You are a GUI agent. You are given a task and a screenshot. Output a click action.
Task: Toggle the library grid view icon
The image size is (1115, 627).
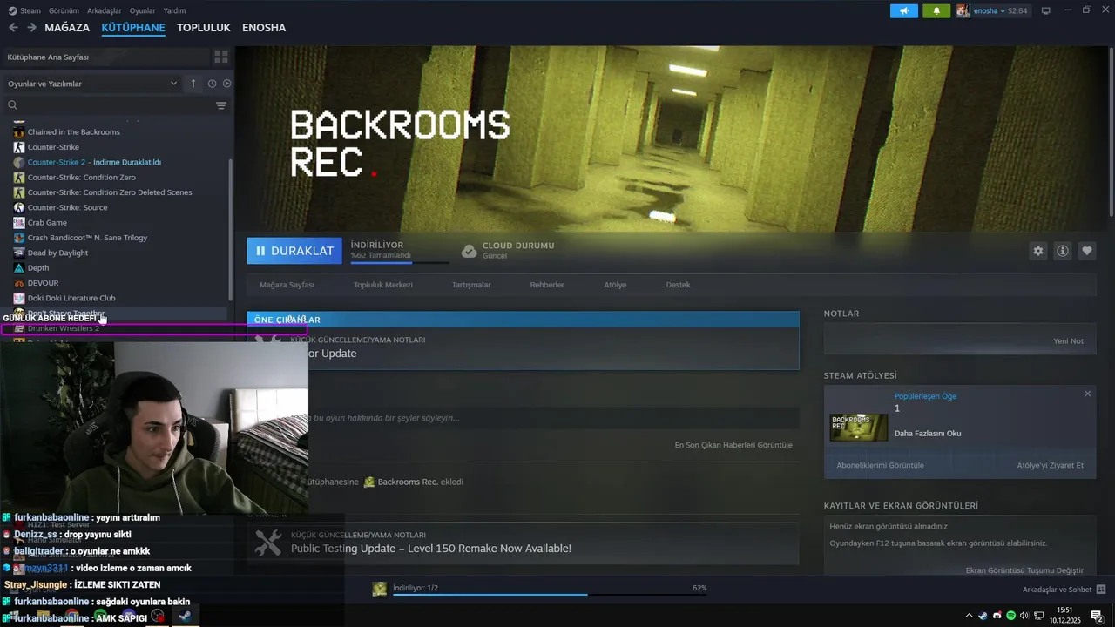(221, 57)
